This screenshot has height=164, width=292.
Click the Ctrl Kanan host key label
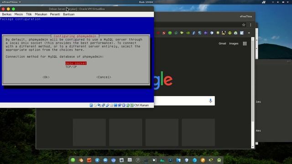point(141,105)
